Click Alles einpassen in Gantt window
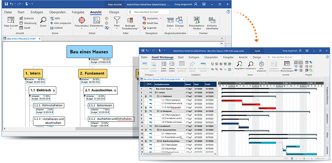This screenshot has height=163, width=332. (x=261, y=67)
